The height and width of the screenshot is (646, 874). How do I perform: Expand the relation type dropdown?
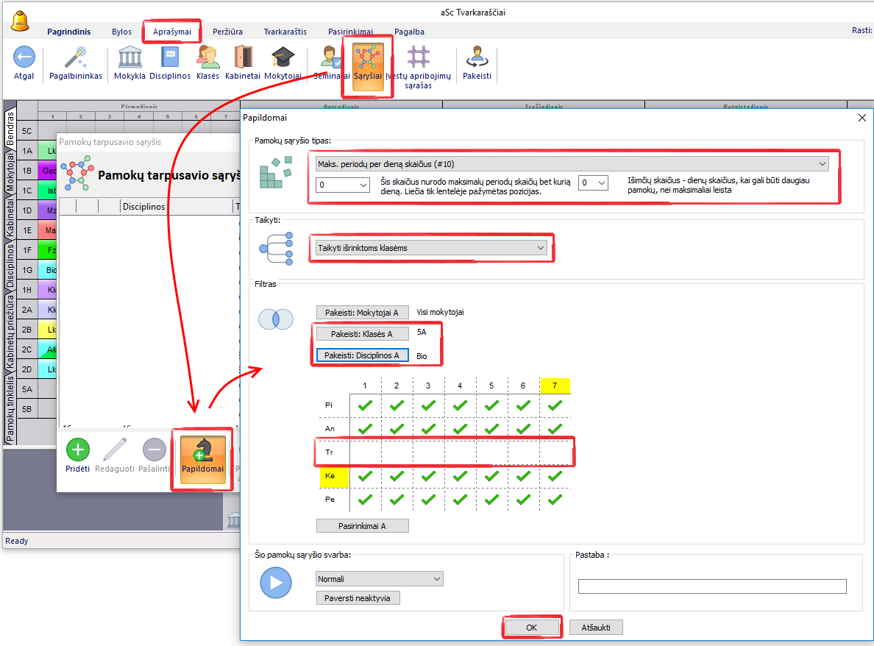572,163
